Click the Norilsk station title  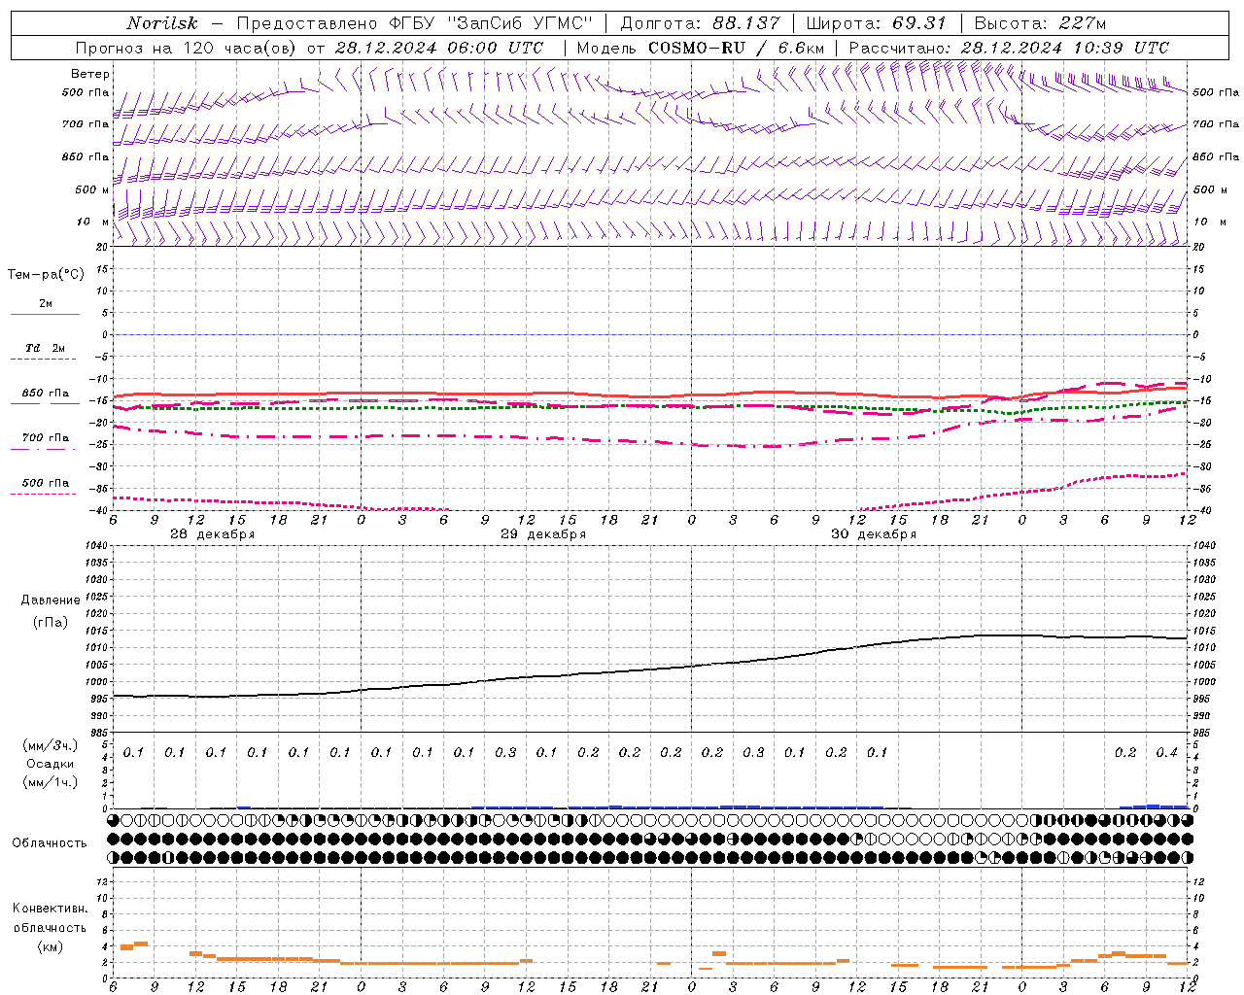coord(163,23)
